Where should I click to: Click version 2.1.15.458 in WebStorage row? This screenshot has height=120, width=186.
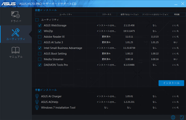tap(129, 25)
